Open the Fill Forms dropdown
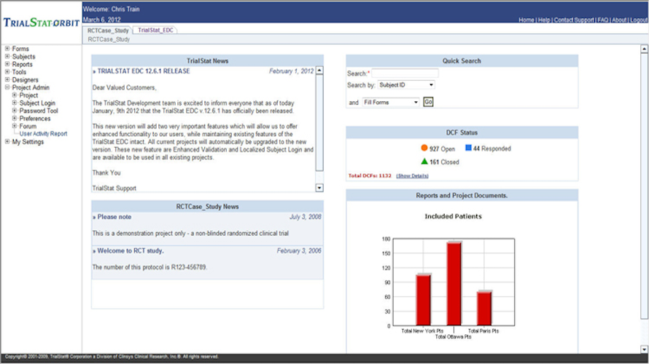This screenshot has height=364, width=649. point(391,102)
